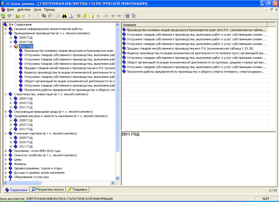The width and height of the screenshot is (279, 202).
Task: Collapse Розничная торговля tree node
Action: point(5,133)
